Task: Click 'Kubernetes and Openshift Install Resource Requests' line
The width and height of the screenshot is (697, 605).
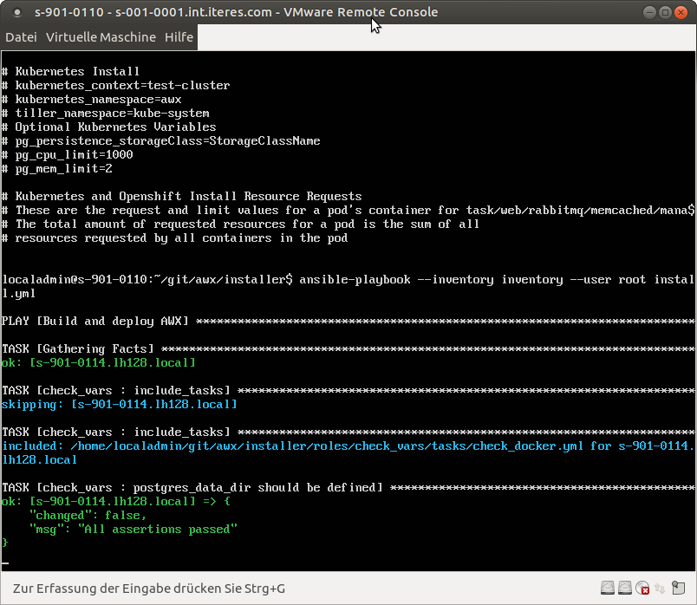Action: tap(182, 196)
